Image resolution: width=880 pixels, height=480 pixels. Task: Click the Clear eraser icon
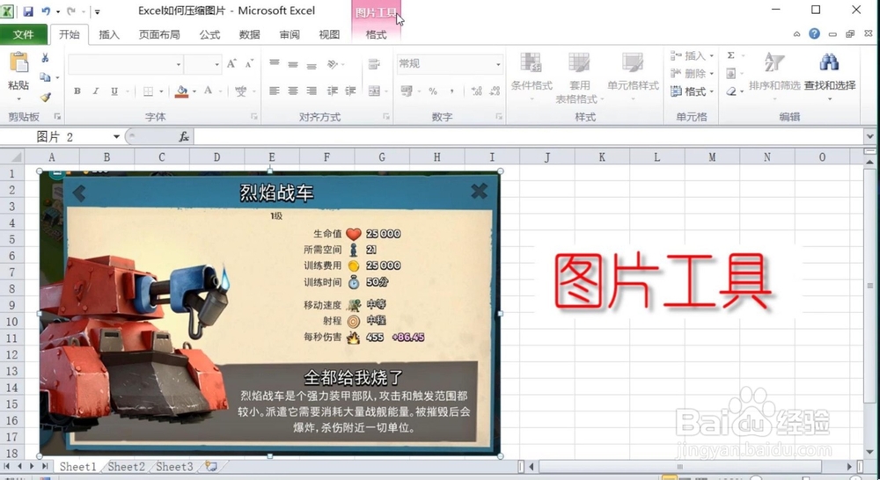[731, 91]
